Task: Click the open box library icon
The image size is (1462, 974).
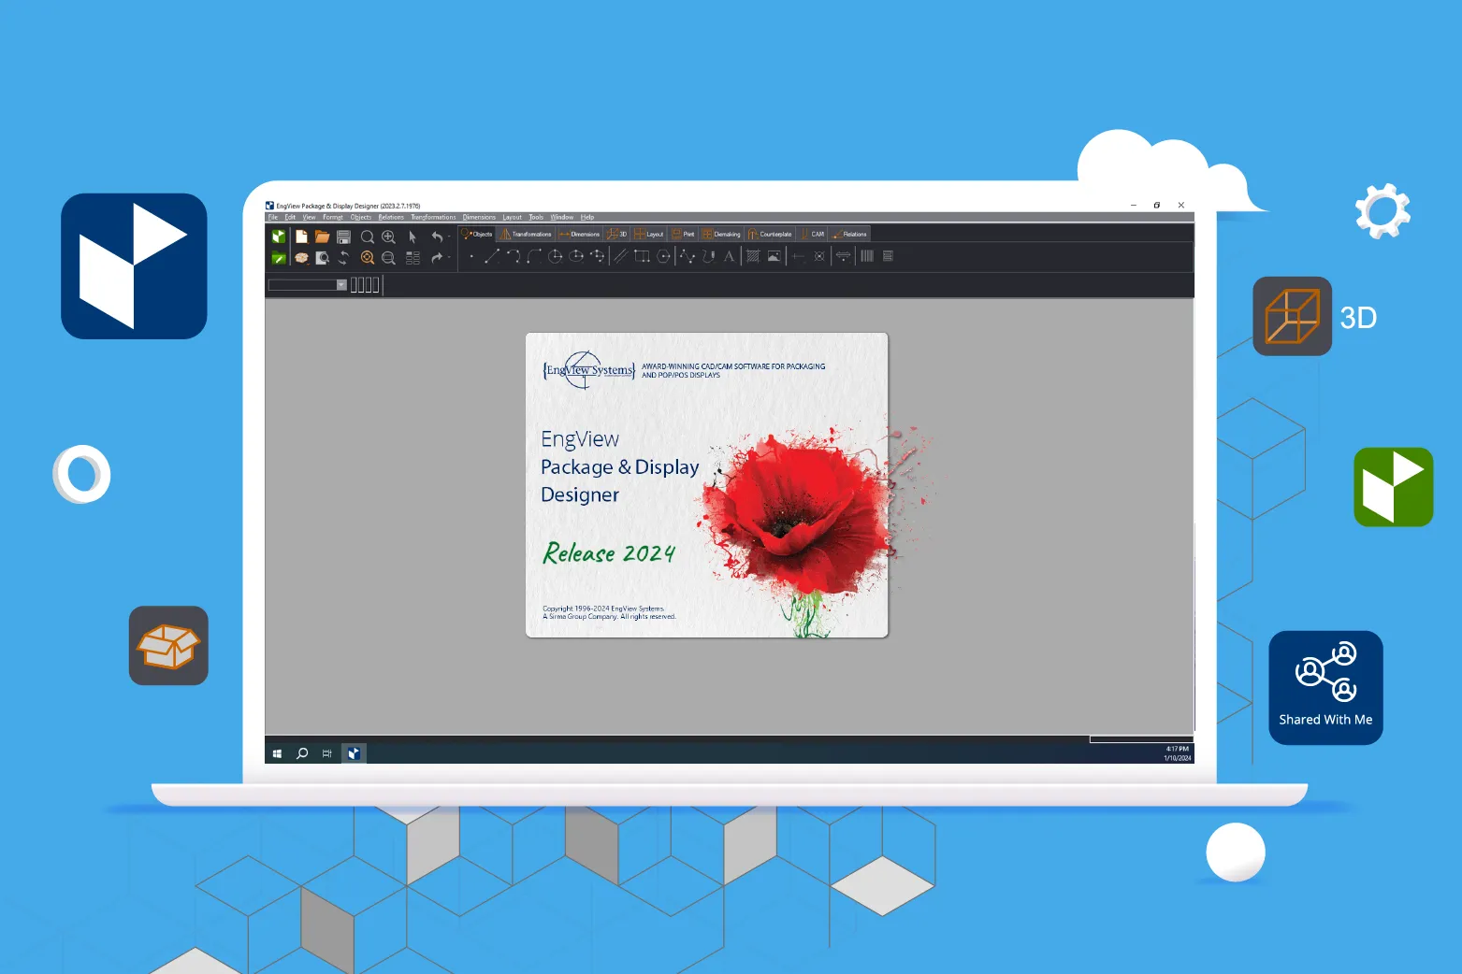Action: (x=301, y=258)
